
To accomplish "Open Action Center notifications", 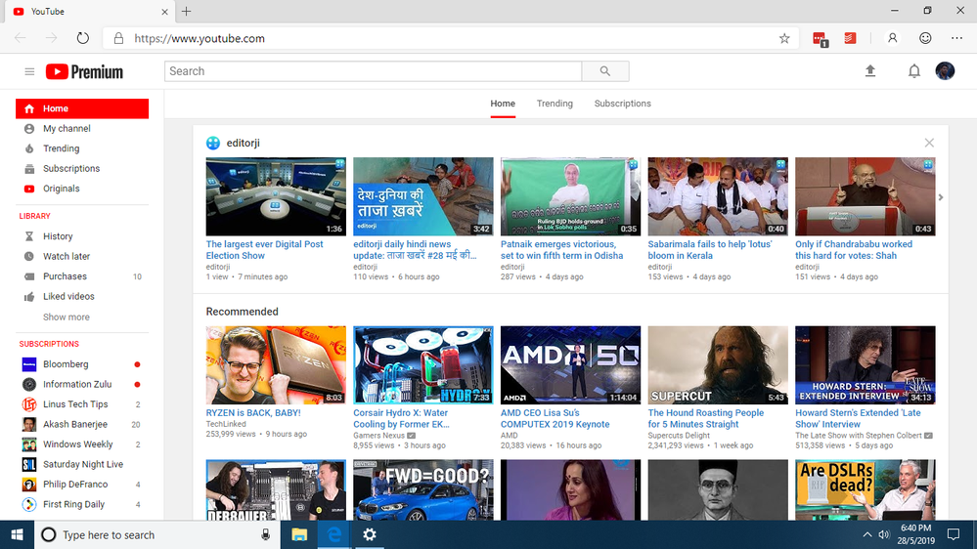I will coord(954,534).
